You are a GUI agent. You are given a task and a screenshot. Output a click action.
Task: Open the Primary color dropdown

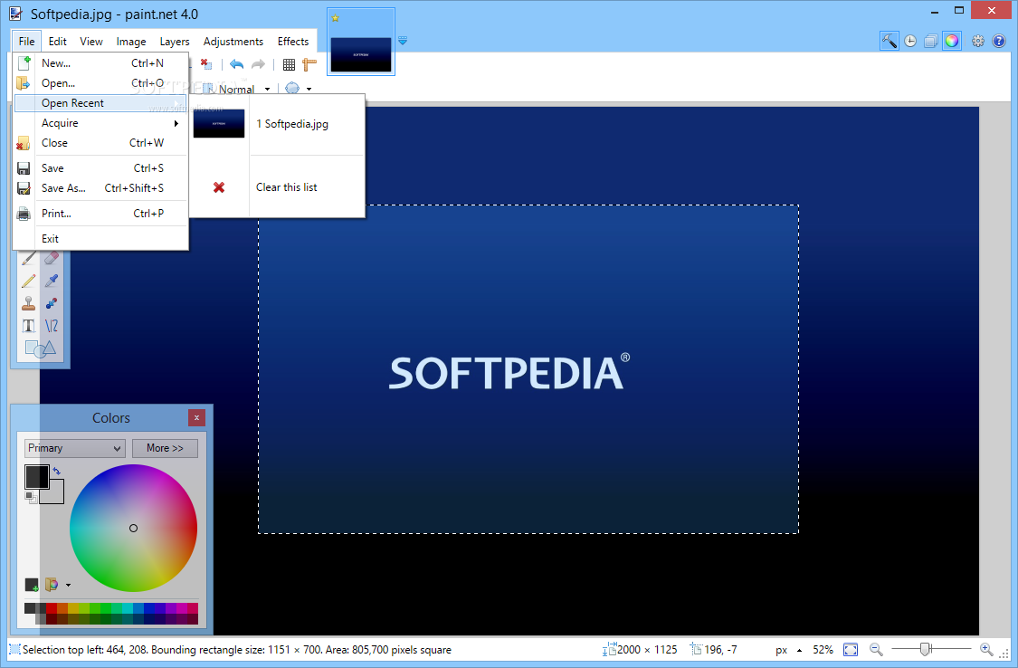[x=75, y=448]
